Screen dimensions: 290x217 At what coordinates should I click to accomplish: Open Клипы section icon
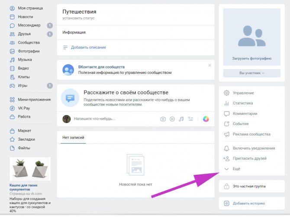(12, 77)
